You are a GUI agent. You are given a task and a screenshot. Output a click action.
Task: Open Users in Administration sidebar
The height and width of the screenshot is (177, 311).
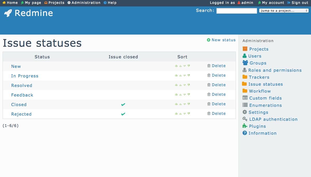click(x=252, y=56)
